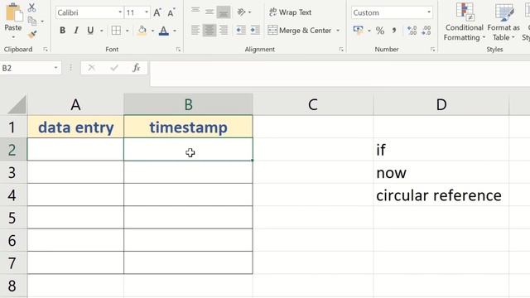Open Fill Color dropdown arrow

152,31
